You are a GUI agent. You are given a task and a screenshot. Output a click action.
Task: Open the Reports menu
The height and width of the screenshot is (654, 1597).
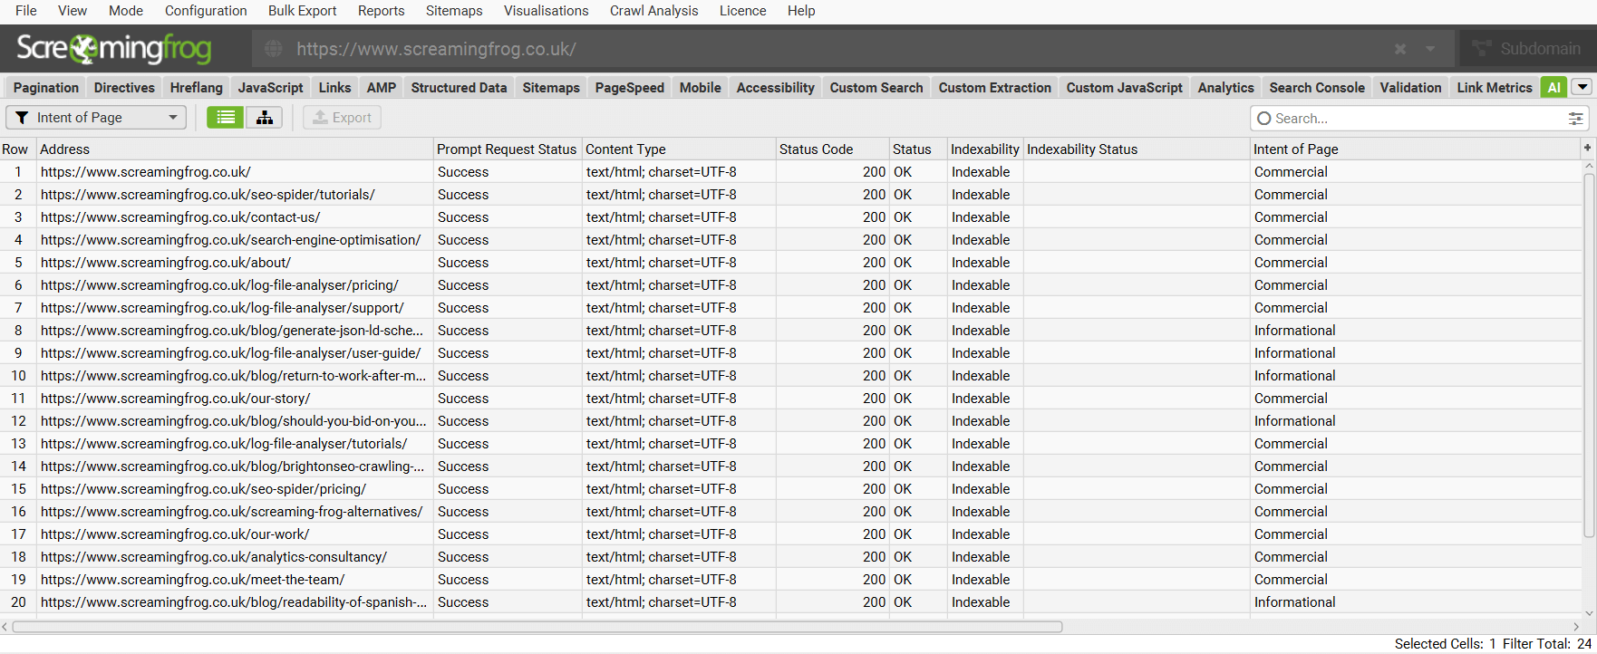click(381, 11)
